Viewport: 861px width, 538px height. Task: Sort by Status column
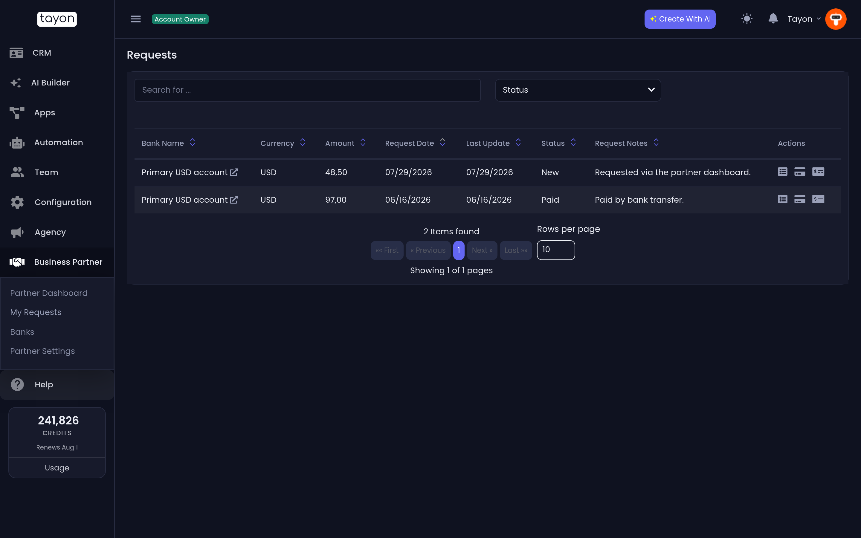(x=573, y=143)
